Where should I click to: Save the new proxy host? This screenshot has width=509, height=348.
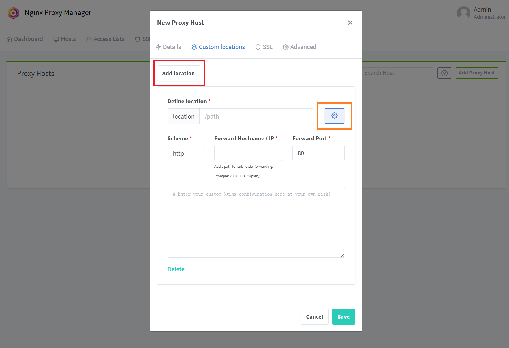(343, 317)
